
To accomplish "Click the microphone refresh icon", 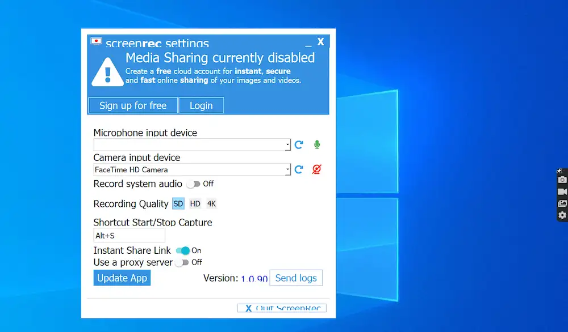I will 299,145.
